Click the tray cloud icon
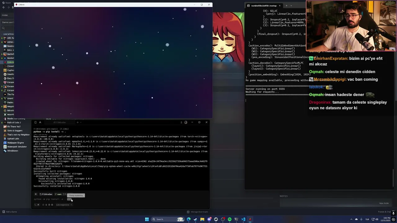The height and width of the screenshot is (223, 397). coord(356,219)
